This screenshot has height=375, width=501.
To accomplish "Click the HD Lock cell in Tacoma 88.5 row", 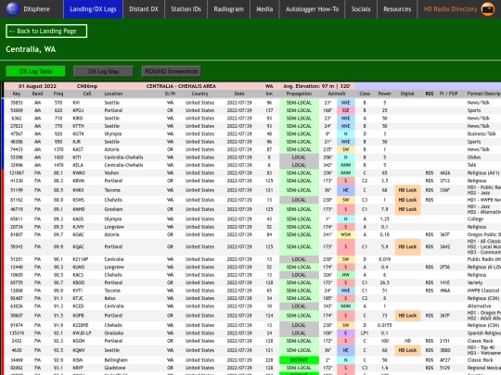I will tap(407, 190).
